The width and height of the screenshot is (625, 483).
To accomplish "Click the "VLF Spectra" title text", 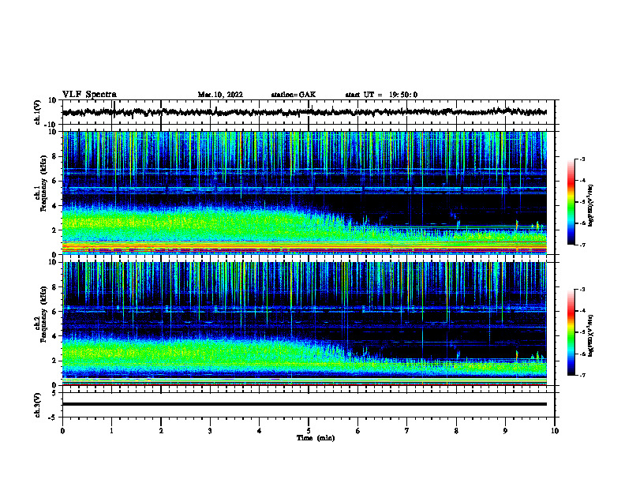I will click(x=89, y=95).
